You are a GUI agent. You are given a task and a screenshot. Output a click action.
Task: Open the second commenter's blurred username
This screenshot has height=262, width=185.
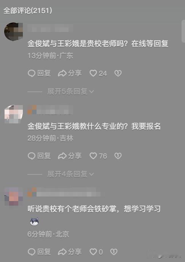[50, 110]
